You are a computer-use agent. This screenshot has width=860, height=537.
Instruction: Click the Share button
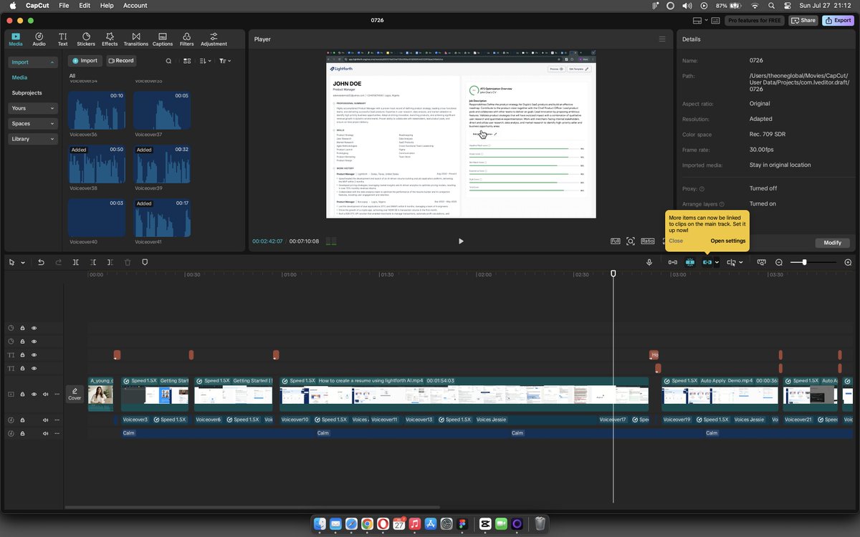803,21
